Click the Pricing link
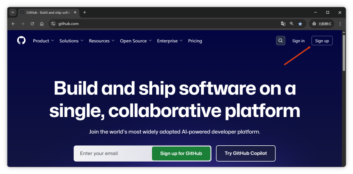The width and height of the screenshot is (353, 174). click(x=195, y=41)
